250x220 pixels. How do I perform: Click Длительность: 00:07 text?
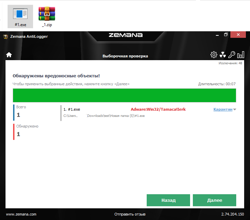pyautogui.click(x=217, y=84)
